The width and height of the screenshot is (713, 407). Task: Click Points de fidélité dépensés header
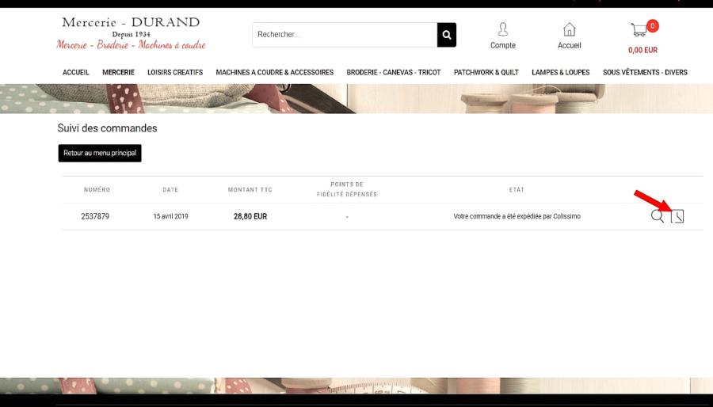(x=347, y=189)
